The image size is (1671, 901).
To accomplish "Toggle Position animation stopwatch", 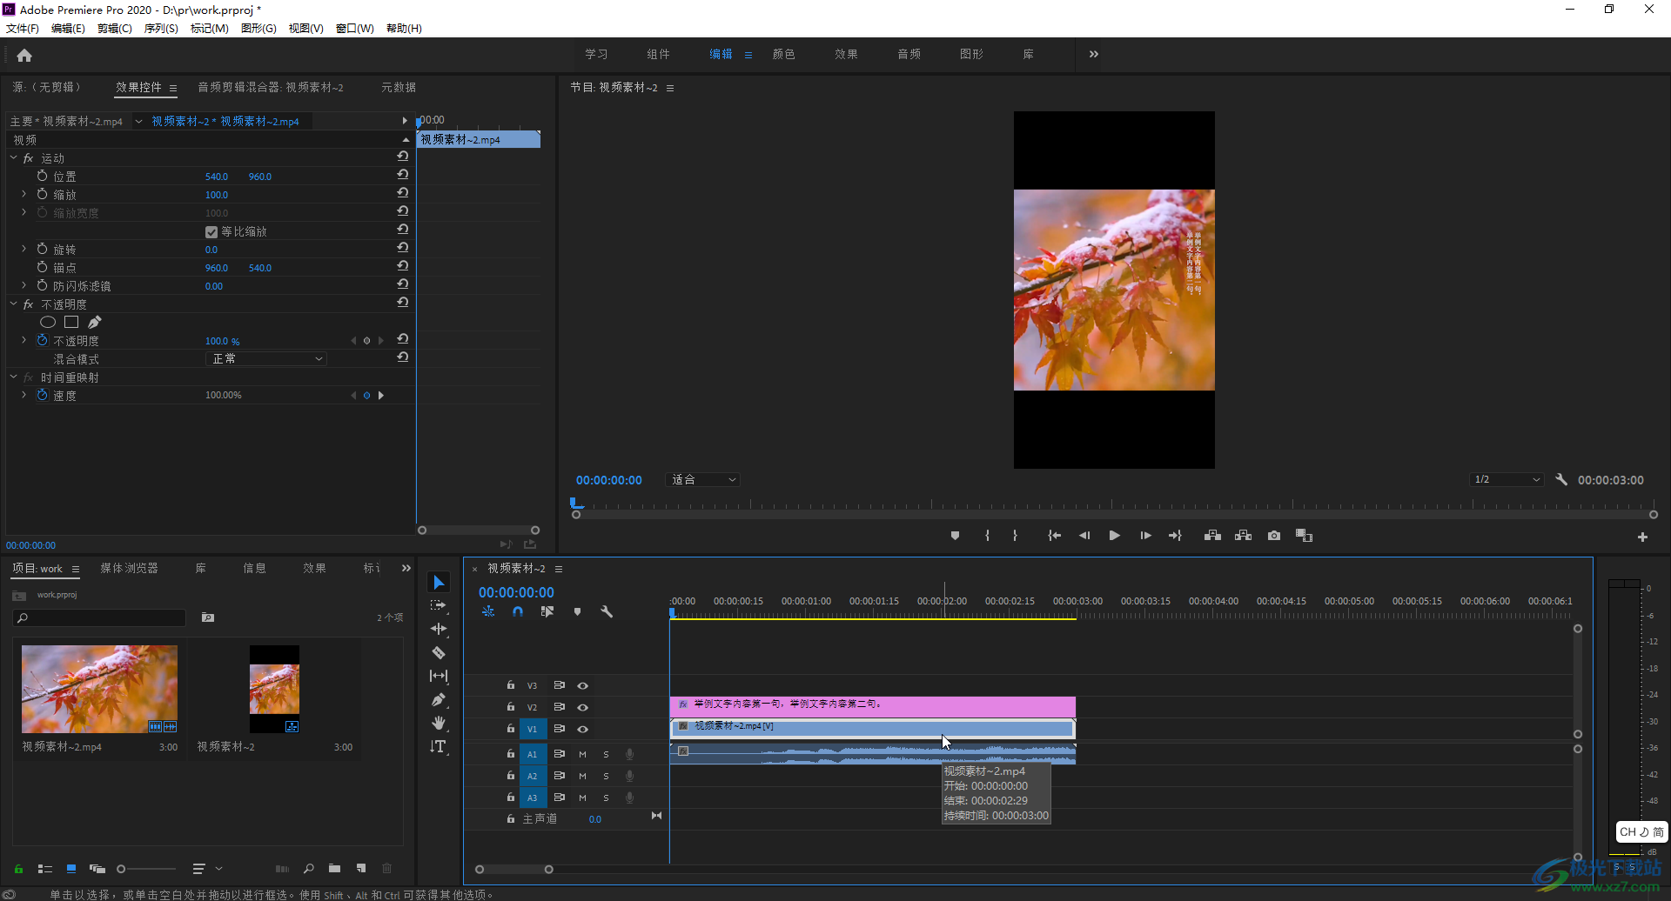I will [x=42, y=176].
